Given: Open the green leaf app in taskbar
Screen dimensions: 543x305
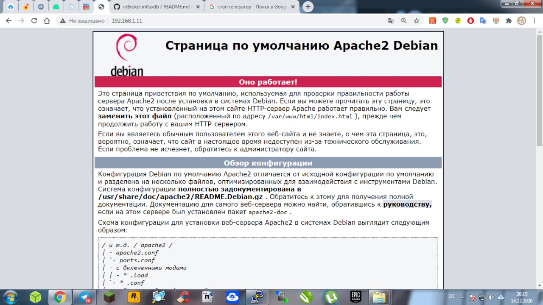Looking at the screenshot, I should pyautogui.click(x=306, y=297).
